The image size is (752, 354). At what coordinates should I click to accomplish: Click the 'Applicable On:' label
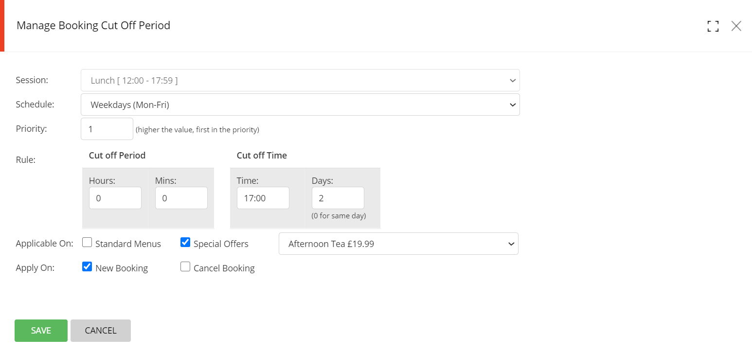pyautogui.click(x=45, y=243)
